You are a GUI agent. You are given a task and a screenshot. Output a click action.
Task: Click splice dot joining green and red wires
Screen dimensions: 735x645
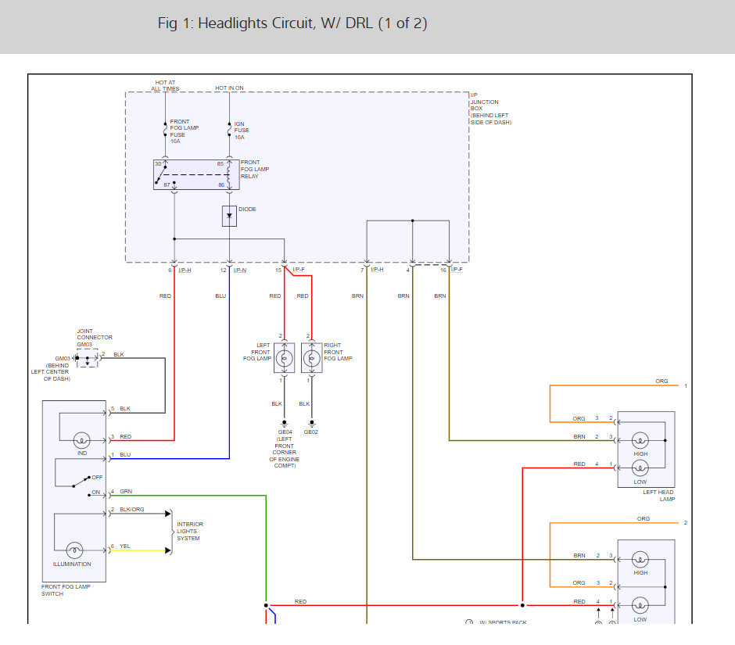coord(266,605)
